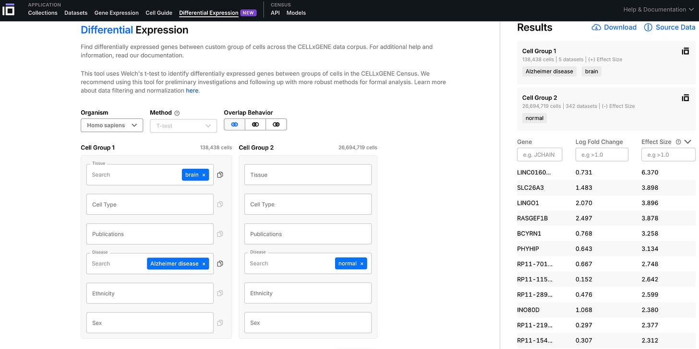Image resolution: width=699 pixels, height=349 pixels.
Task: Select the first overlap behavior option
Action: 234,125
